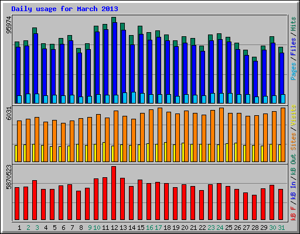Select the blue files bar for day 8
Image resolution: width=300 pixels, height=234 pixels.
click(80, 75)
